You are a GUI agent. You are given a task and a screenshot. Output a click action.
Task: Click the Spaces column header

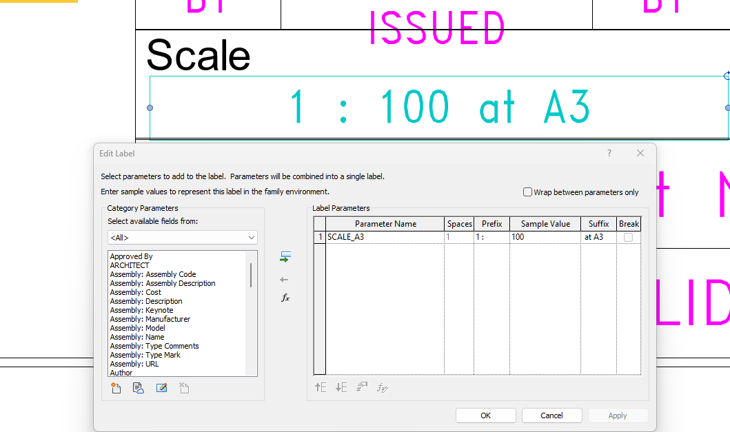pyautogui.click(x=459, y=224)
